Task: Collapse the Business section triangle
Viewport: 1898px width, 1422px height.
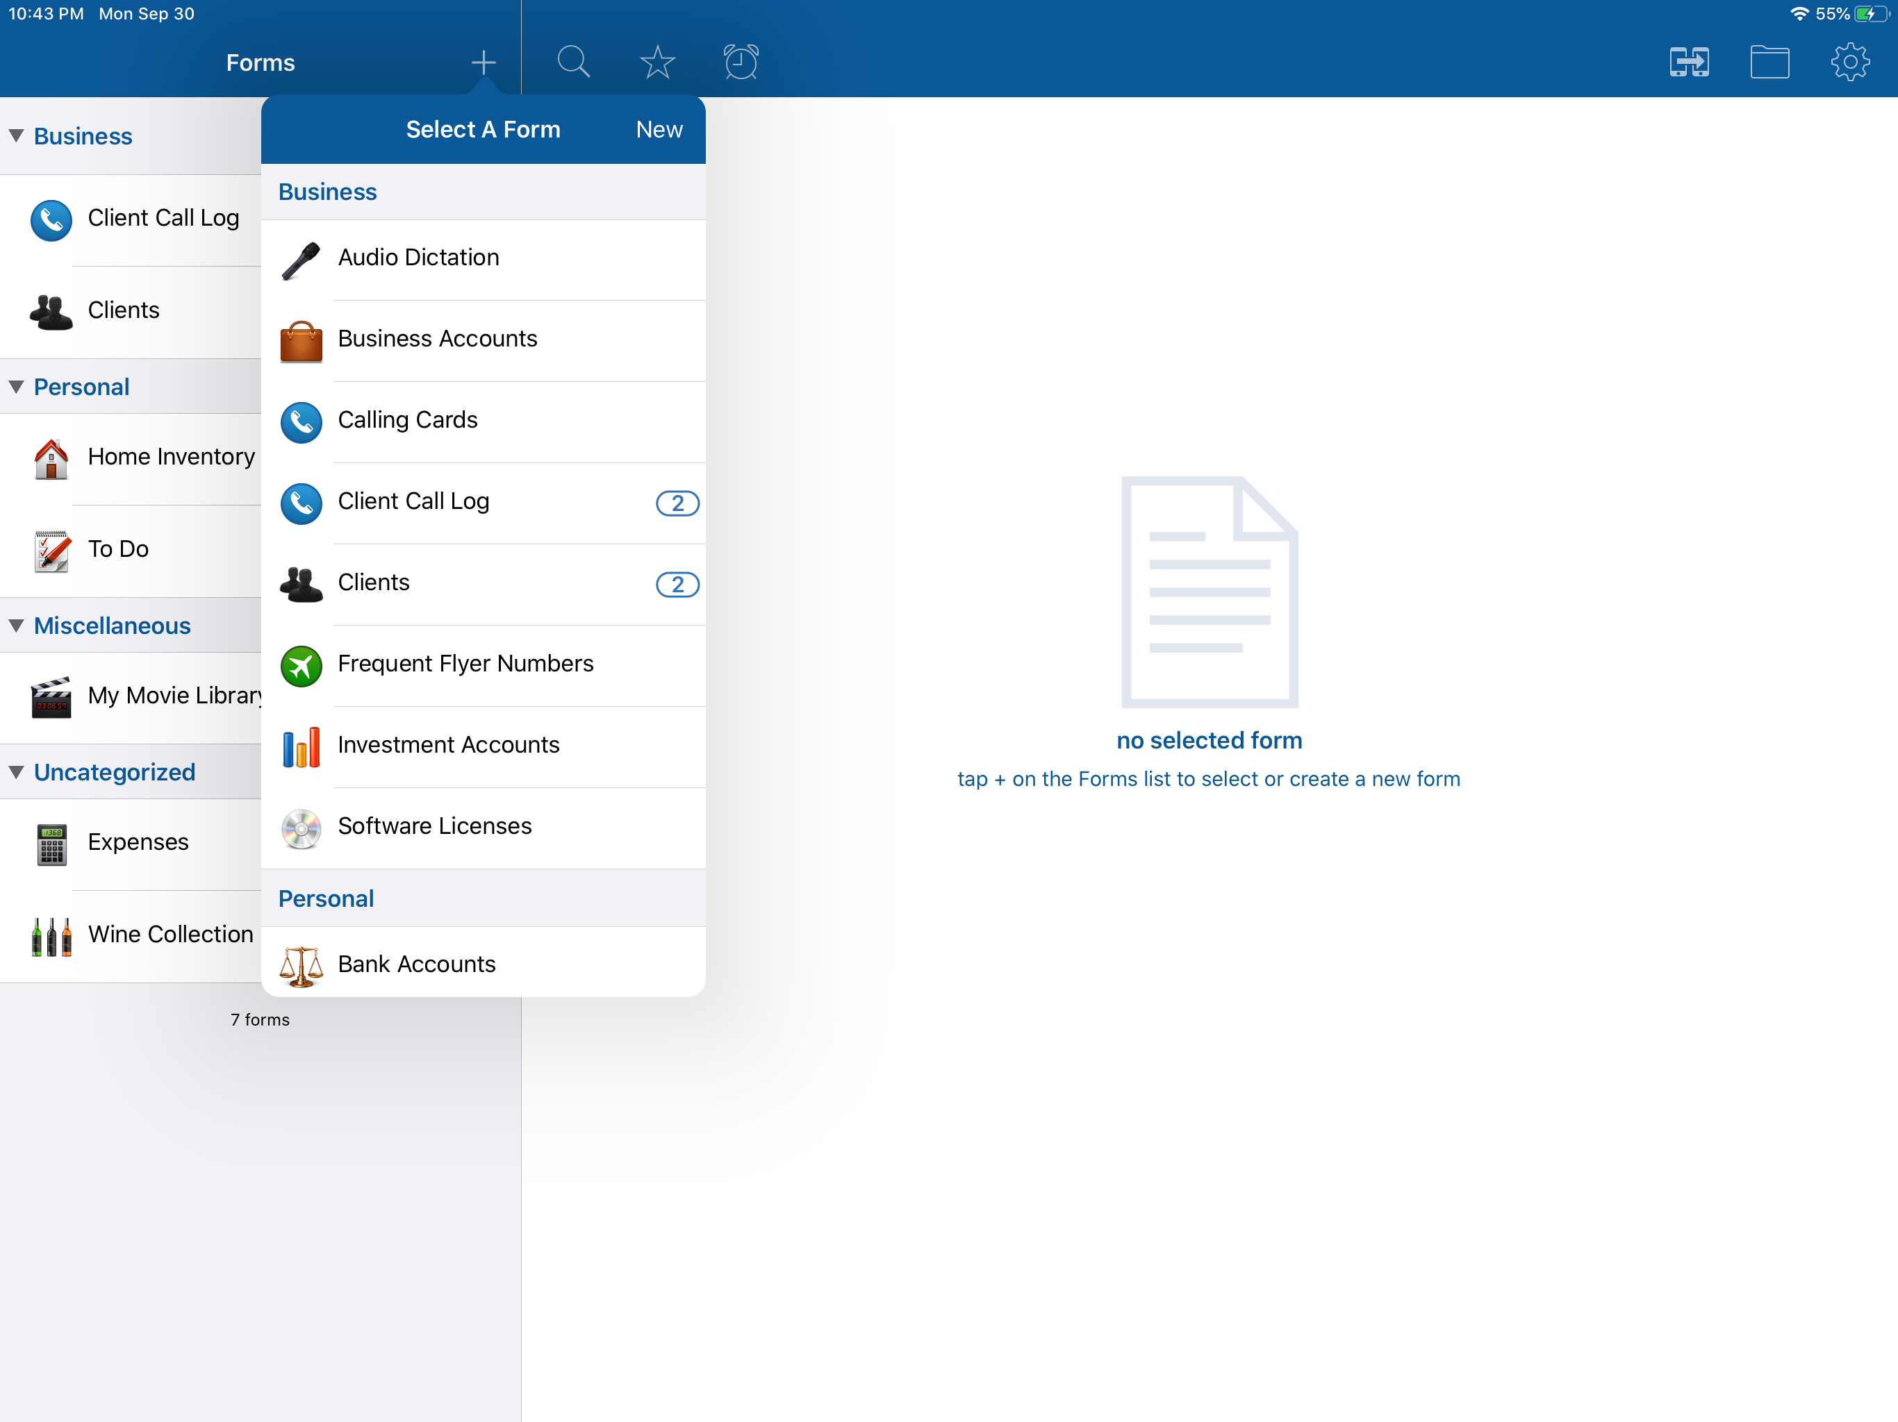Action: pos(16,135)
